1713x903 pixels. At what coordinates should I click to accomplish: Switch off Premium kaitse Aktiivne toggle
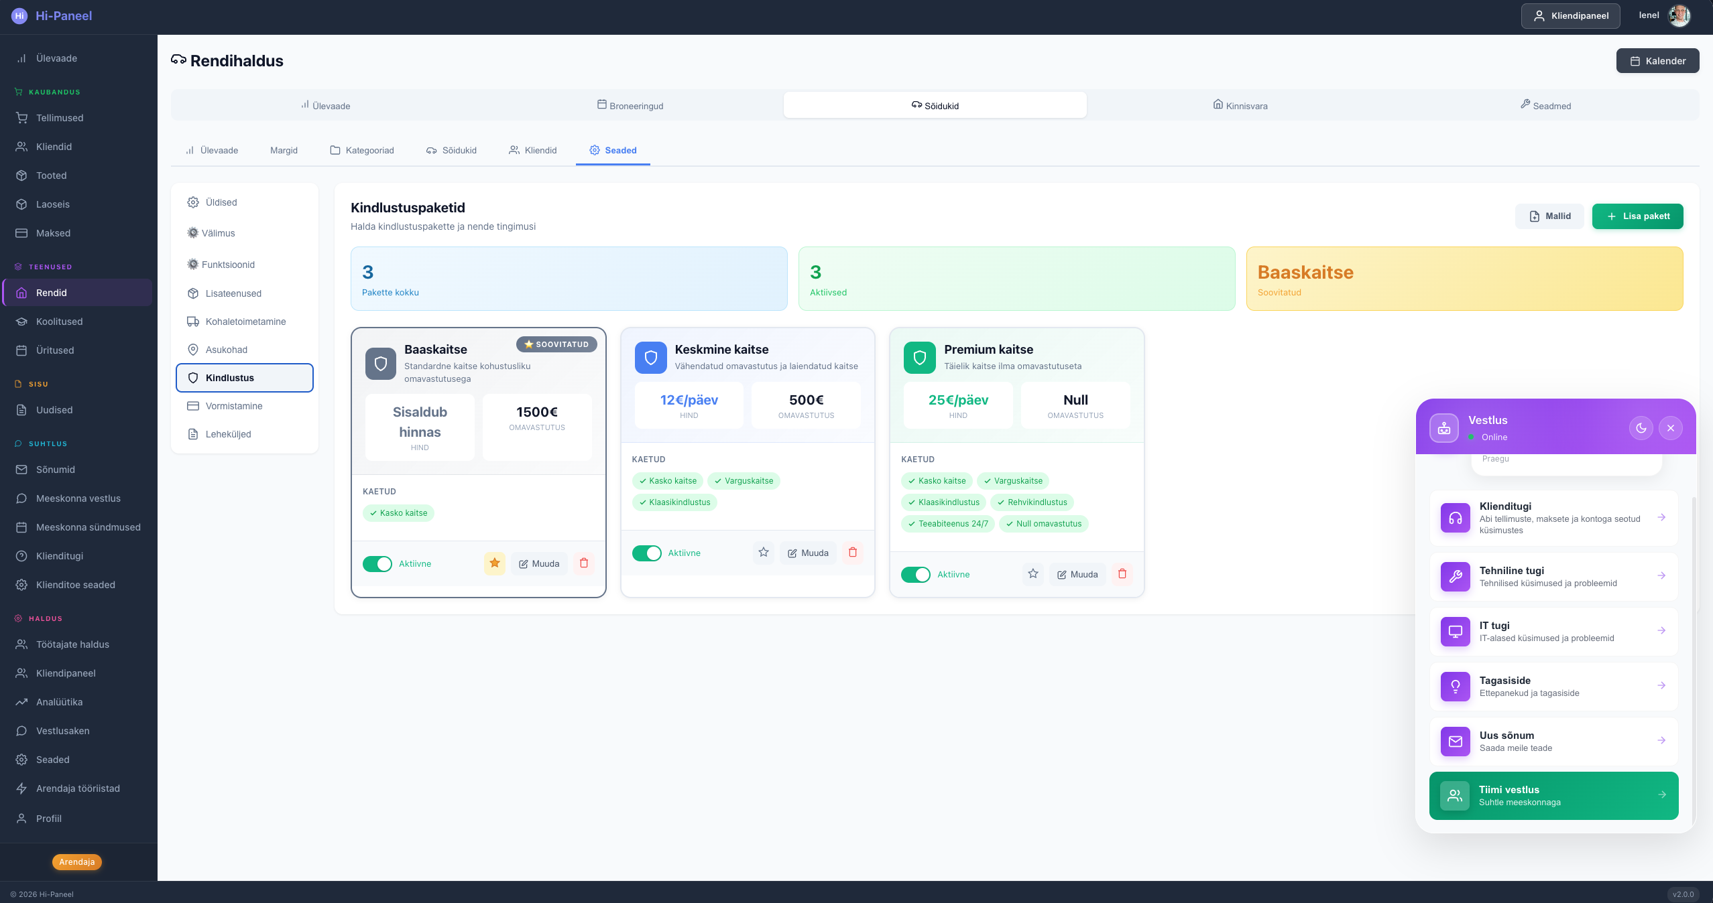point(915,575)
